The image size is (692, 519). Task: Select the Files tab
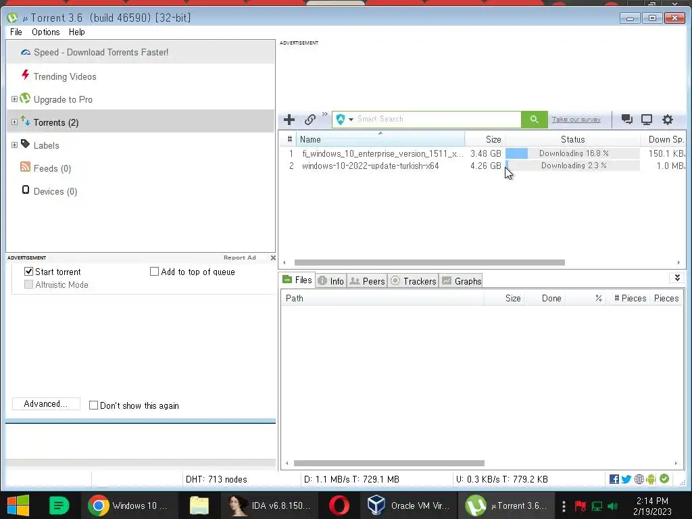297,280
